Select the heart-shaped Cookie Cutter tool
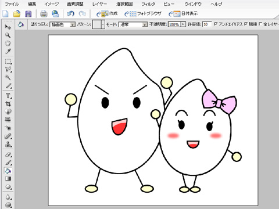The width and height of the screenshot is (279, 209). (8, 111)
